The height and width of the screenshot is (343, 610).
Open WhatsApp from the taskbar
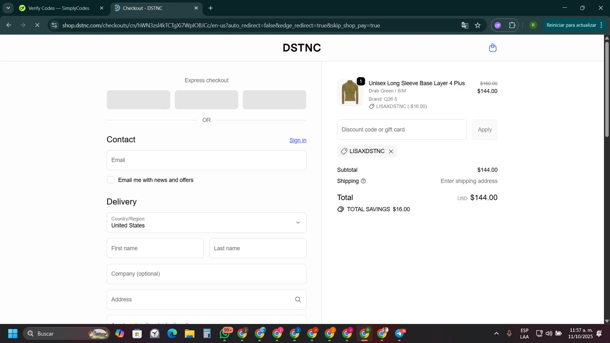pos(225,334)
